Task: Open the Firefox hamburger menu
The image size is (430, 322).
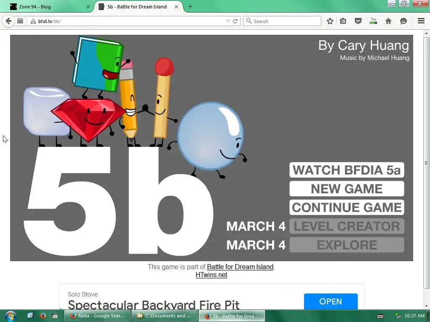Action: (x=421, y=21)
